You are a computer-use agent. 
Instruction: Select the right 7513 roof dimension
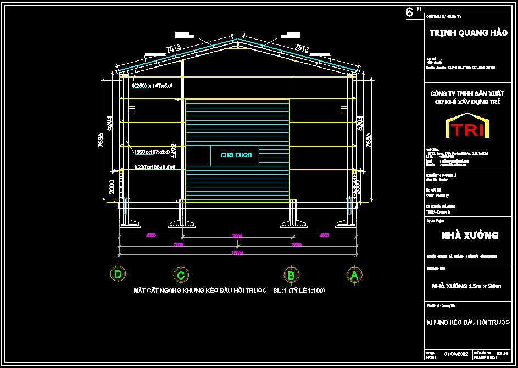click(302, 48)
